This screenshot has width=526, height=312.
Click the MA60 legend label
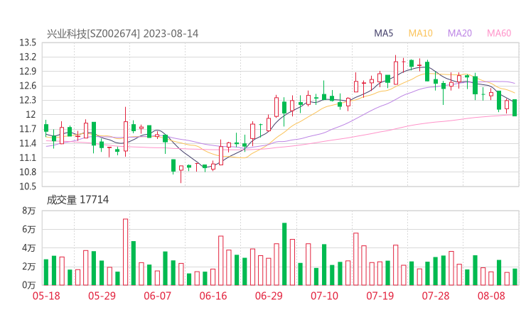tap(499, 33)
